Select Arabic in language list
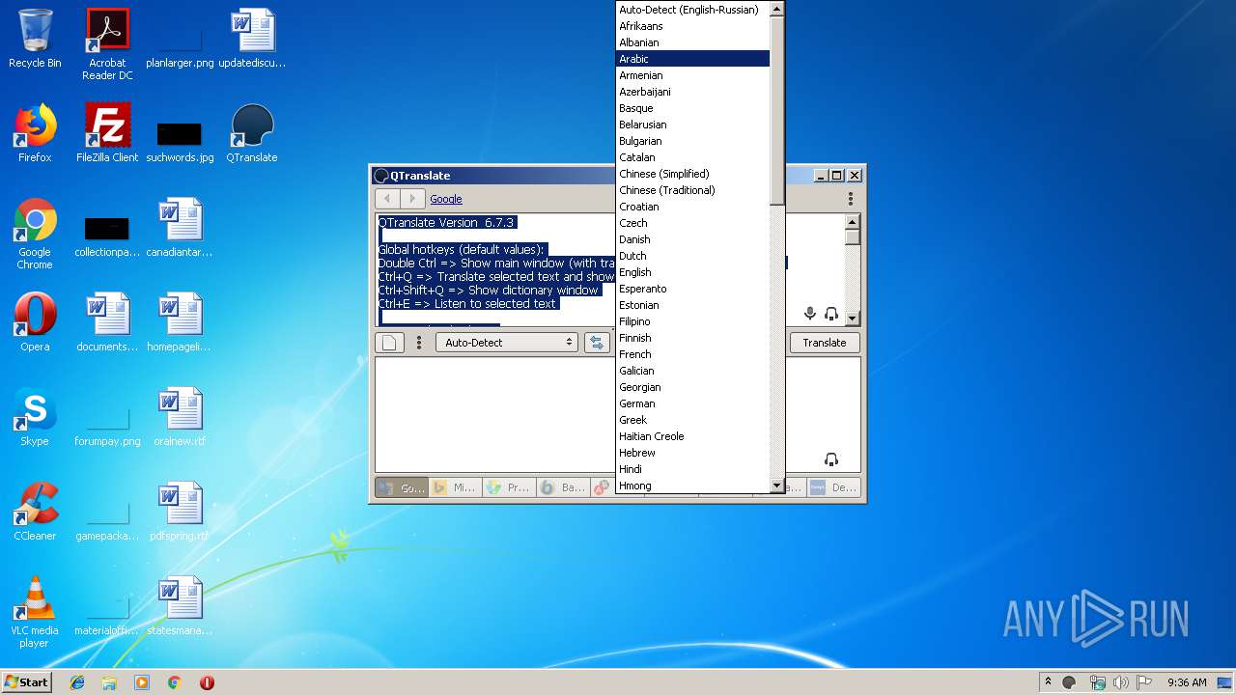1236x695 pixels. [692, 59]
